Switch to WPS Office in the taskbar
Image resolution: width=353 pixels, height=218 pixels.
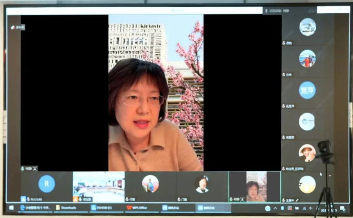pos(137,208)
